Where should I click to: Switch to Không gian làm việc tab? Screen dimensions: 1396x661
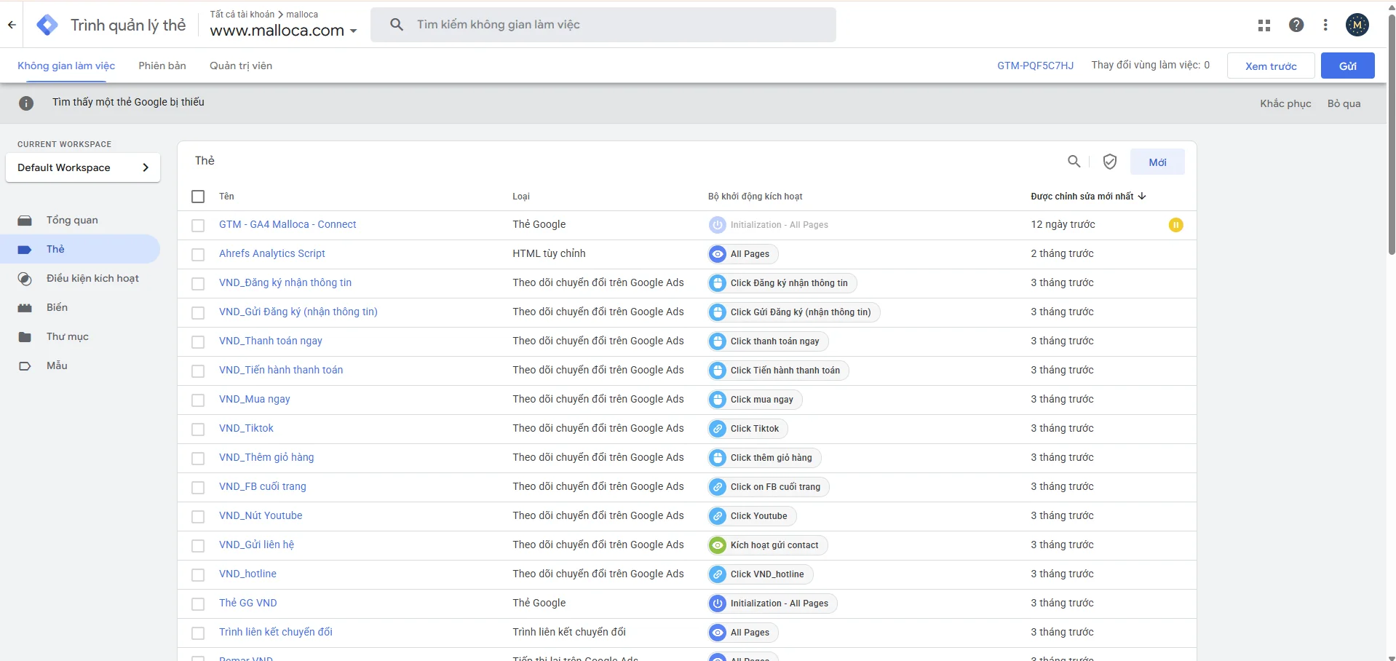66,66
